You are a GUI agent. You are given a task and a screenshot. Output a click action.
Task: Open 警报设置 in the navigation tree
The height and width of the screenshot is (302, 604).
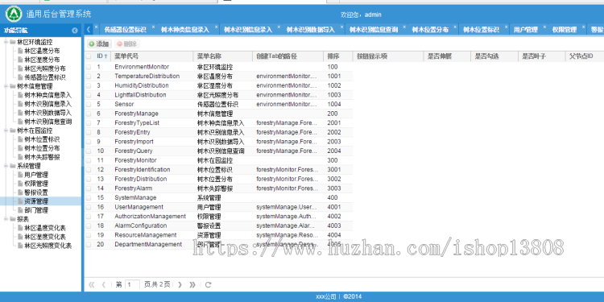(36, 192)
